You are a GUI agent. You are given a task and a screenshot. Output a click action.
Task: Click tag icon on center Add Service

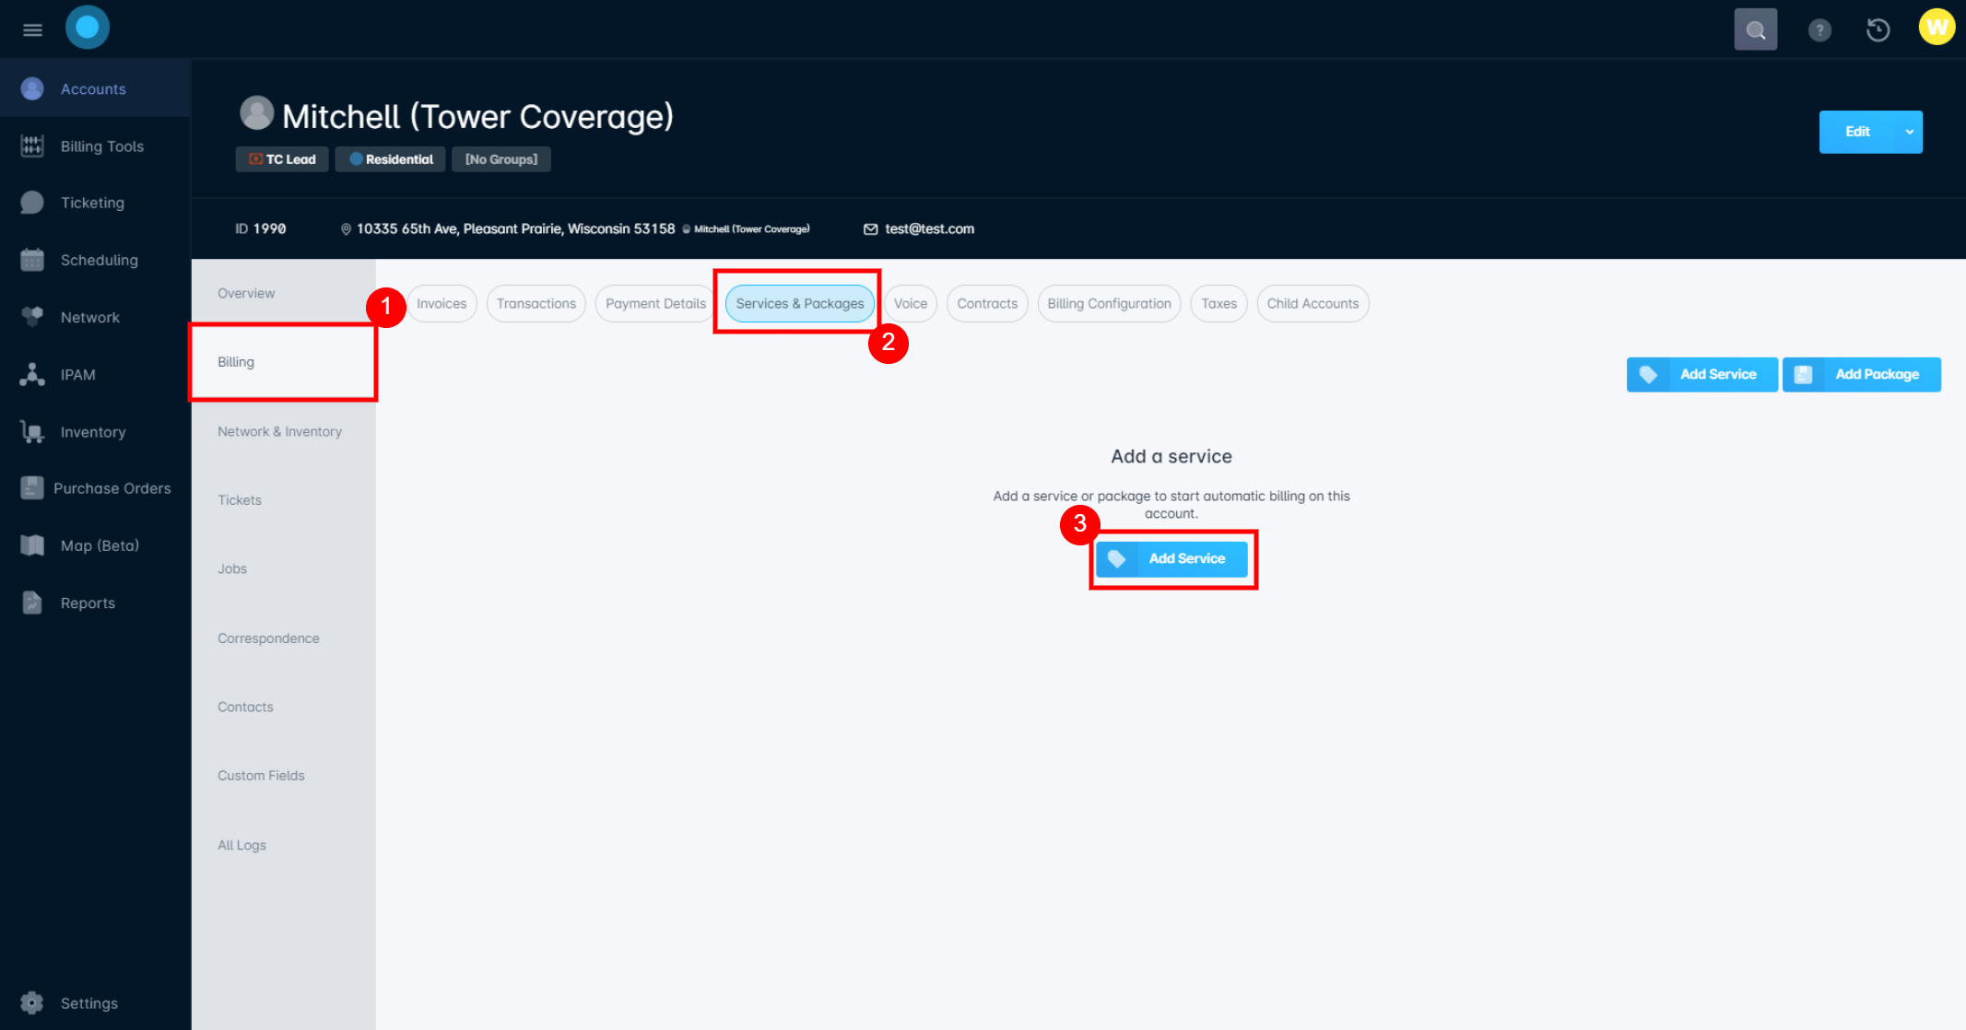1116,559
